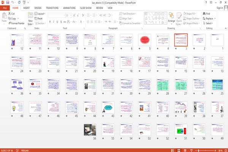Open the REVIEW tab
This screenshot has height=152, width=228.
[100, 8]
